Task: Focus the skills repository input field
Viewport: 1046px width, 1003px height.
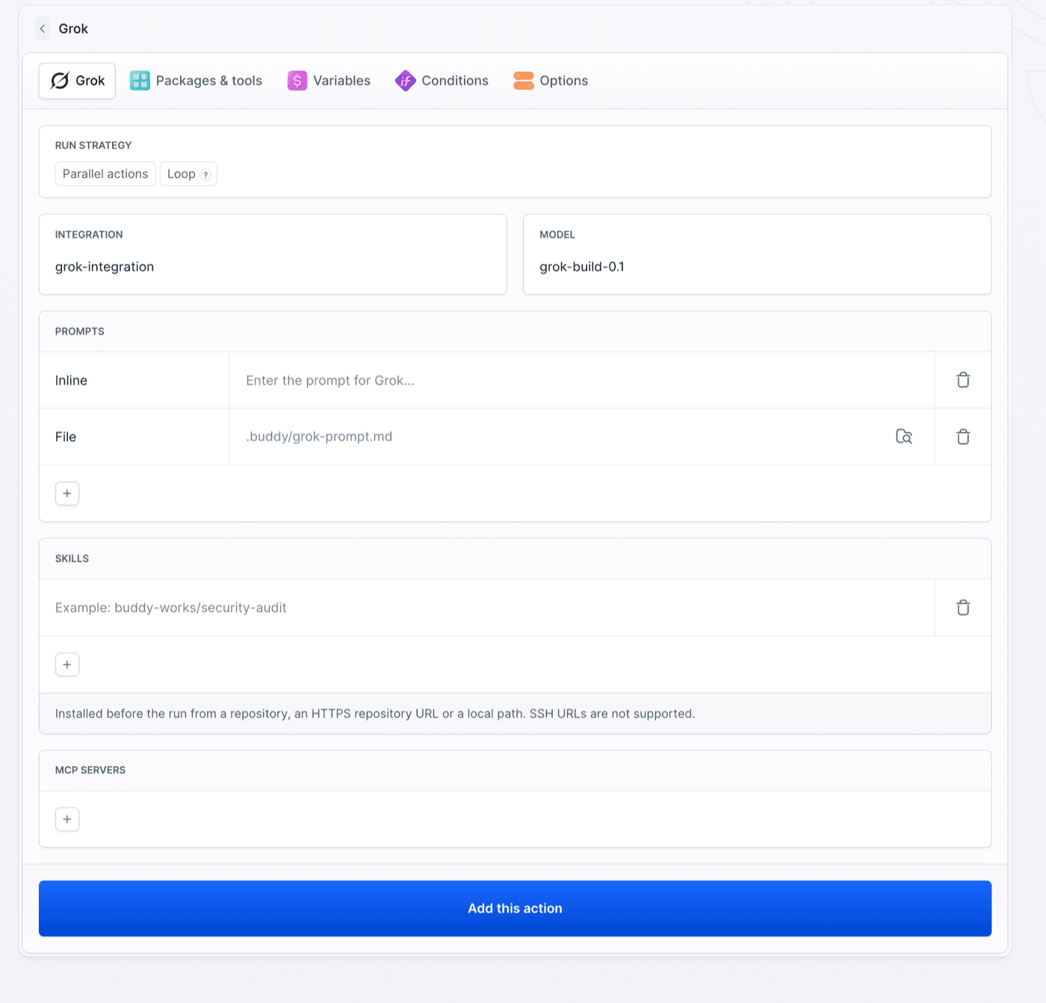Action: click(x=486, y=608)
